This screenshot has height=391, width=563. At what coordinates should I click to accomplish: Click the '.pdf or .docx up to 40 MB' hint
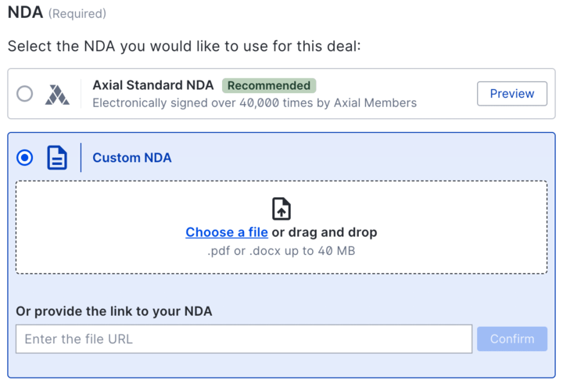tap(281, 251)
